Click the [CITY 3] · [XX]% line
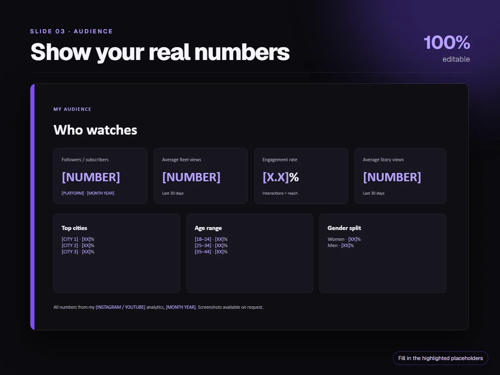The image size is (500, 375). pos(78,252)
